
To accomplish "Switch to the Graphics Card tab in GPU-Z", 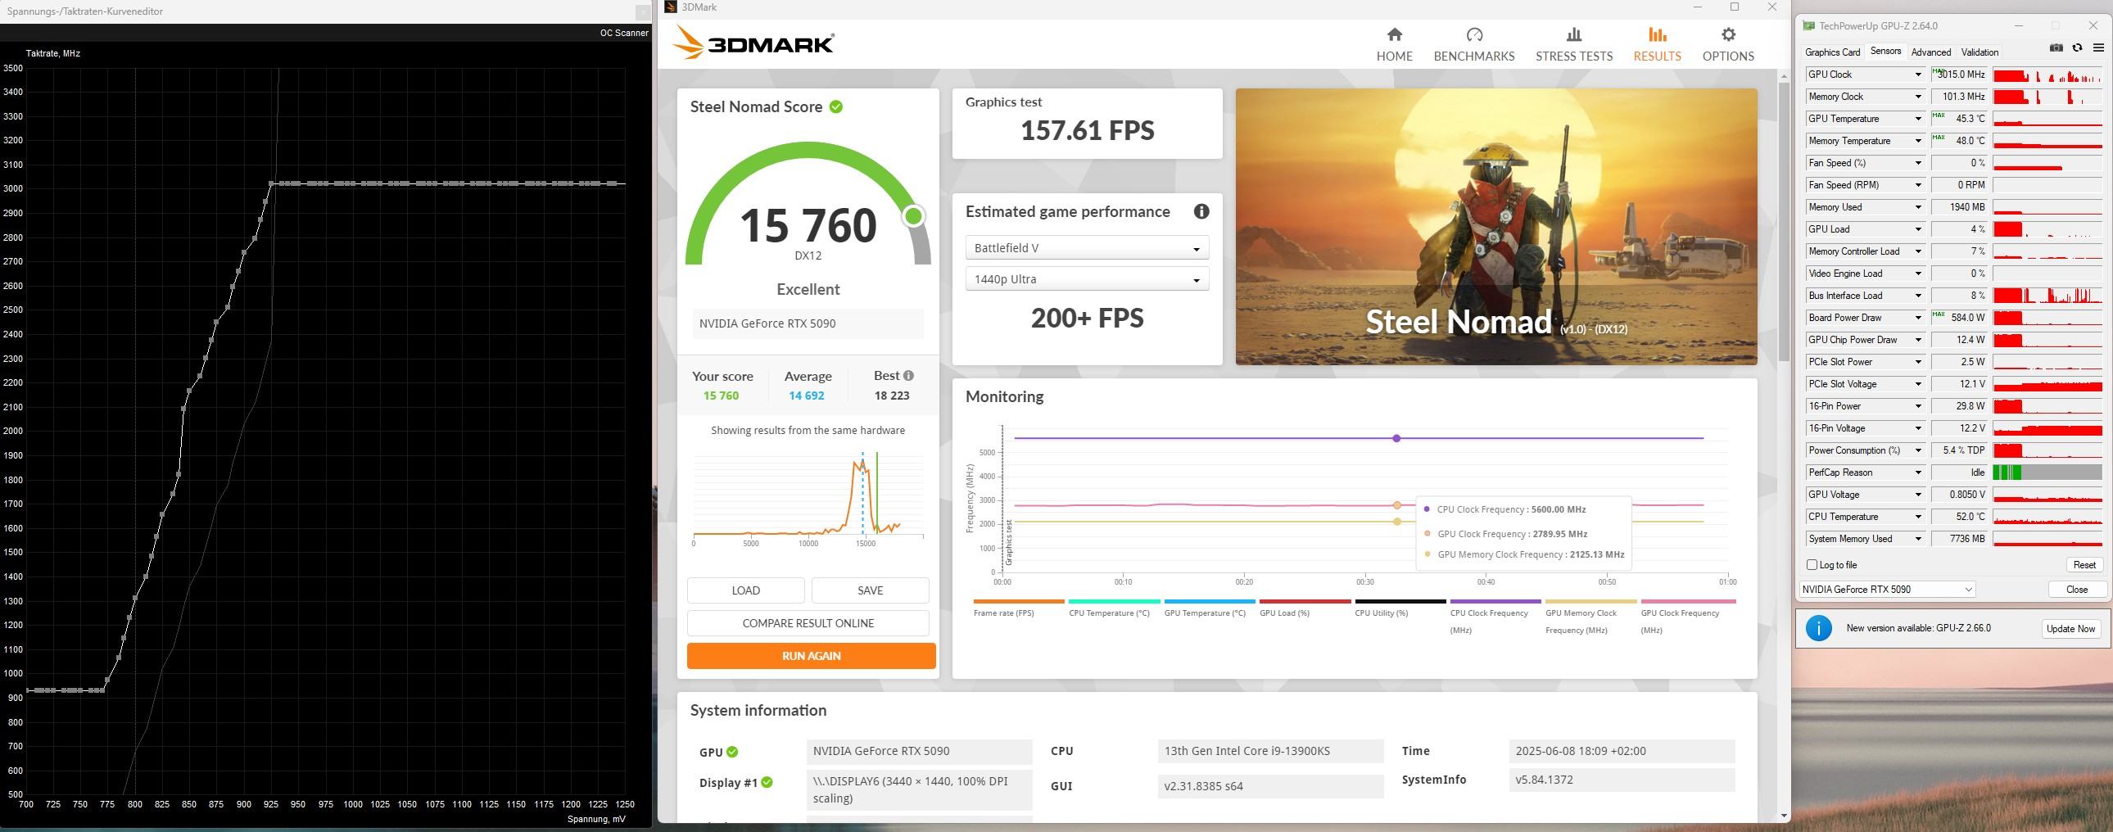I will pos(1832,52).
